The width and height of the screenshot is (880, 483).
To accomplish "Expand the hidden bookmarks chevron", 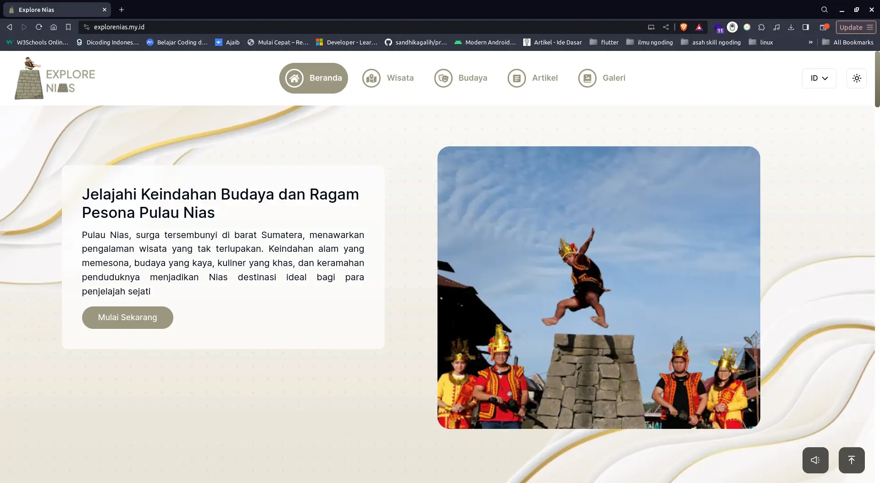I will click(810, 42).
